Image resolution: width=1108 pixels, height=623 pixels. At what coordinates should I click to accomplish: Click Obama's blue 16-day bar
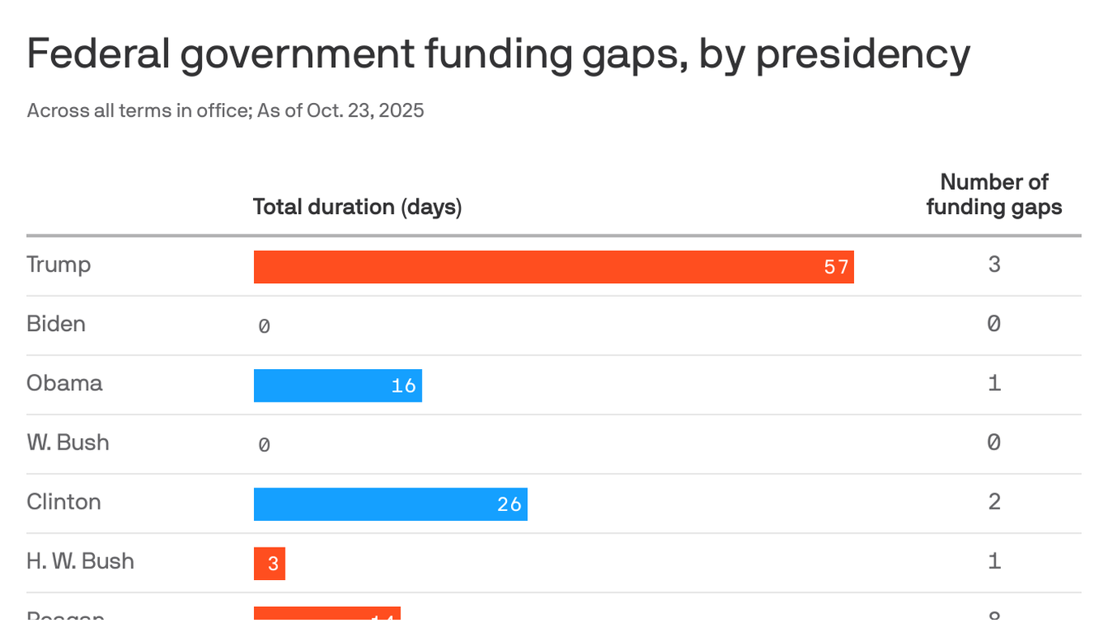point(337,385)
